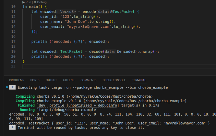Switch to the PORTS tab
The image size is (216, 136).
pos(35,80)
